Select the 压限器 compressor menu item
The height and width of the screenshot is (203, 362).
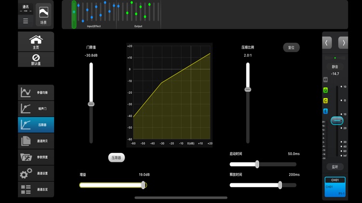click(x=36, y=125)
